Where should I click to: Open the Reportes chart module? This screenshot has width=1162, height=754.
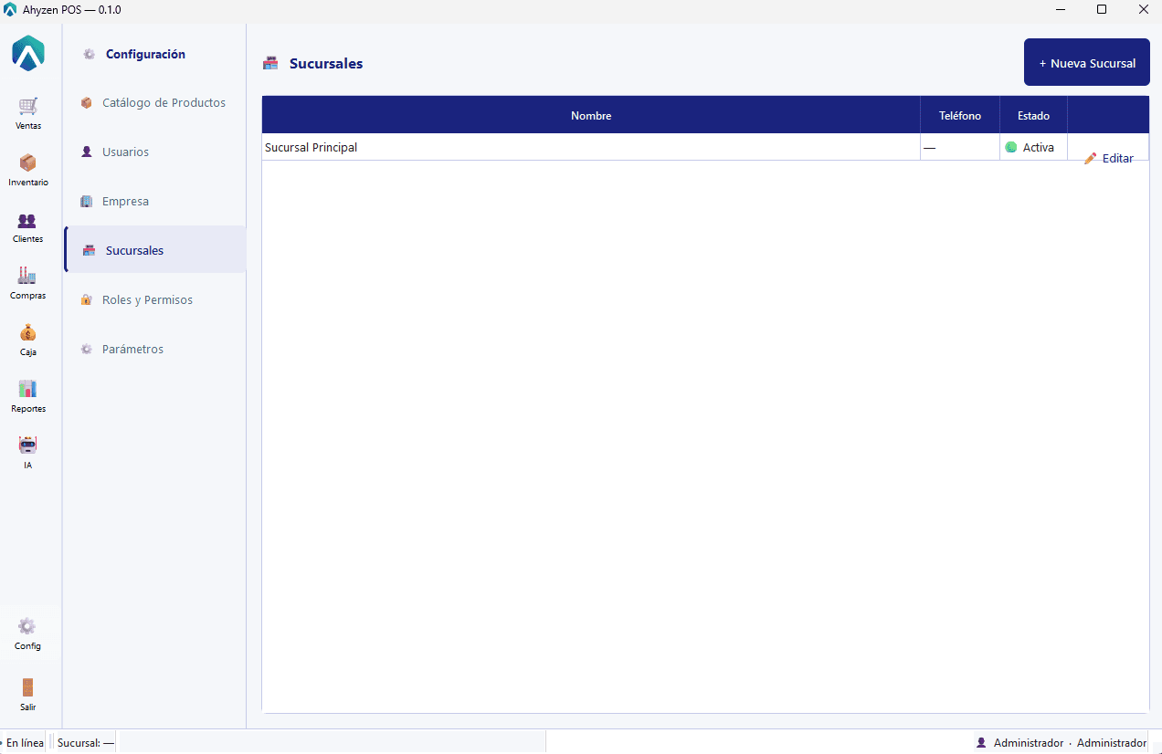[28, 396]
